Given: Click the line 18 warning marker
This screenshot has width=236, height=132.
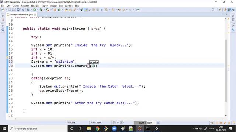Looking at the screenshot, I should pyautogui.click(x=7, y=58).
